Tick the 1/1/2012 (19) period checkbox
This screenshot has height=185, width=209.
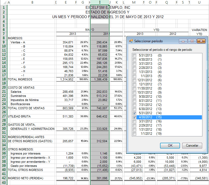pos(134,134)
